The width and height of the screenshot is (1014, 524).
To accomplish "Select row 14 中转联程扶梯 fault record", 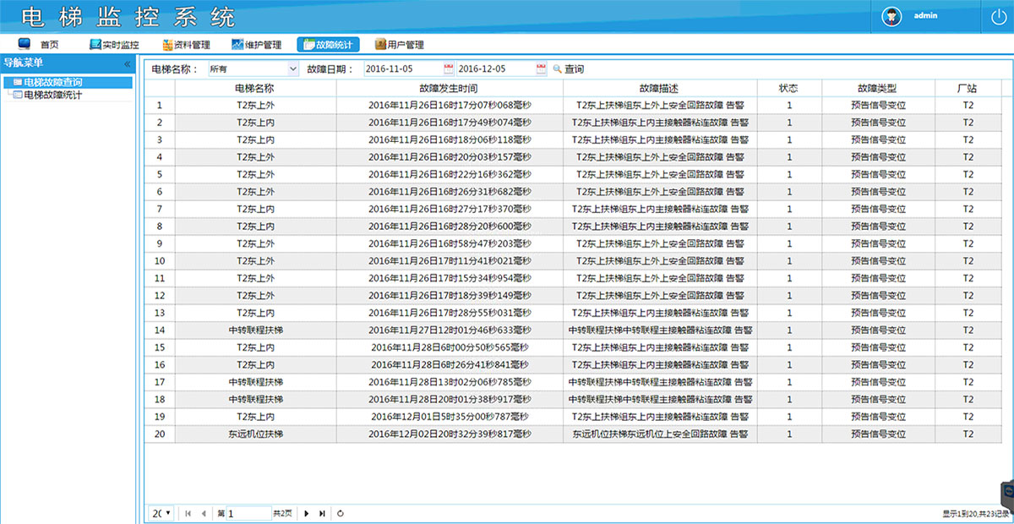I will (x=449, y=330).
